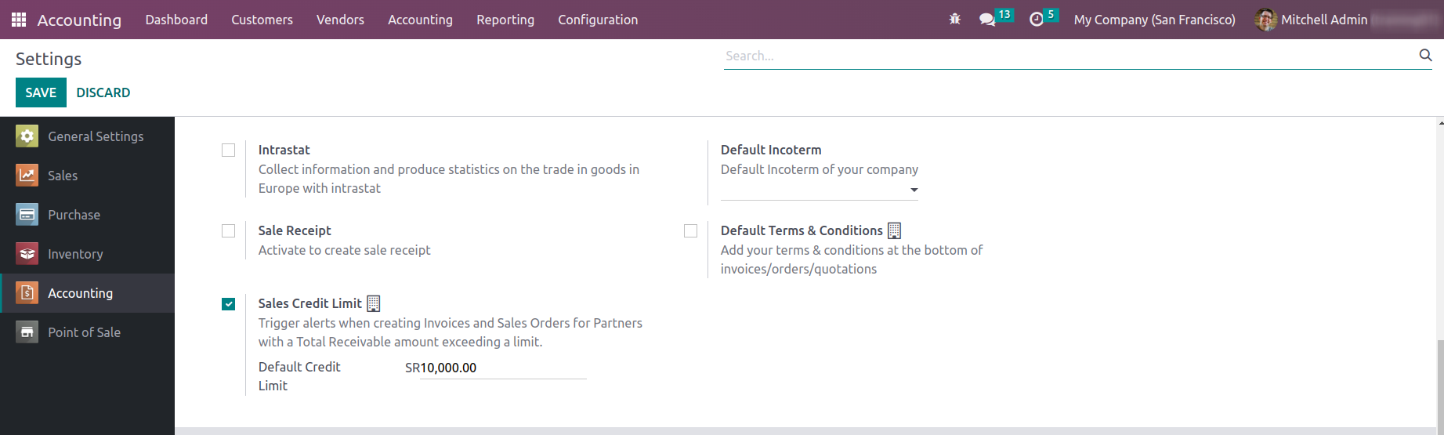The width and height of the screenshot is (1444, 435).
Task: Open activities clock icon with 5 badge
Action: tap(1036, 20)
